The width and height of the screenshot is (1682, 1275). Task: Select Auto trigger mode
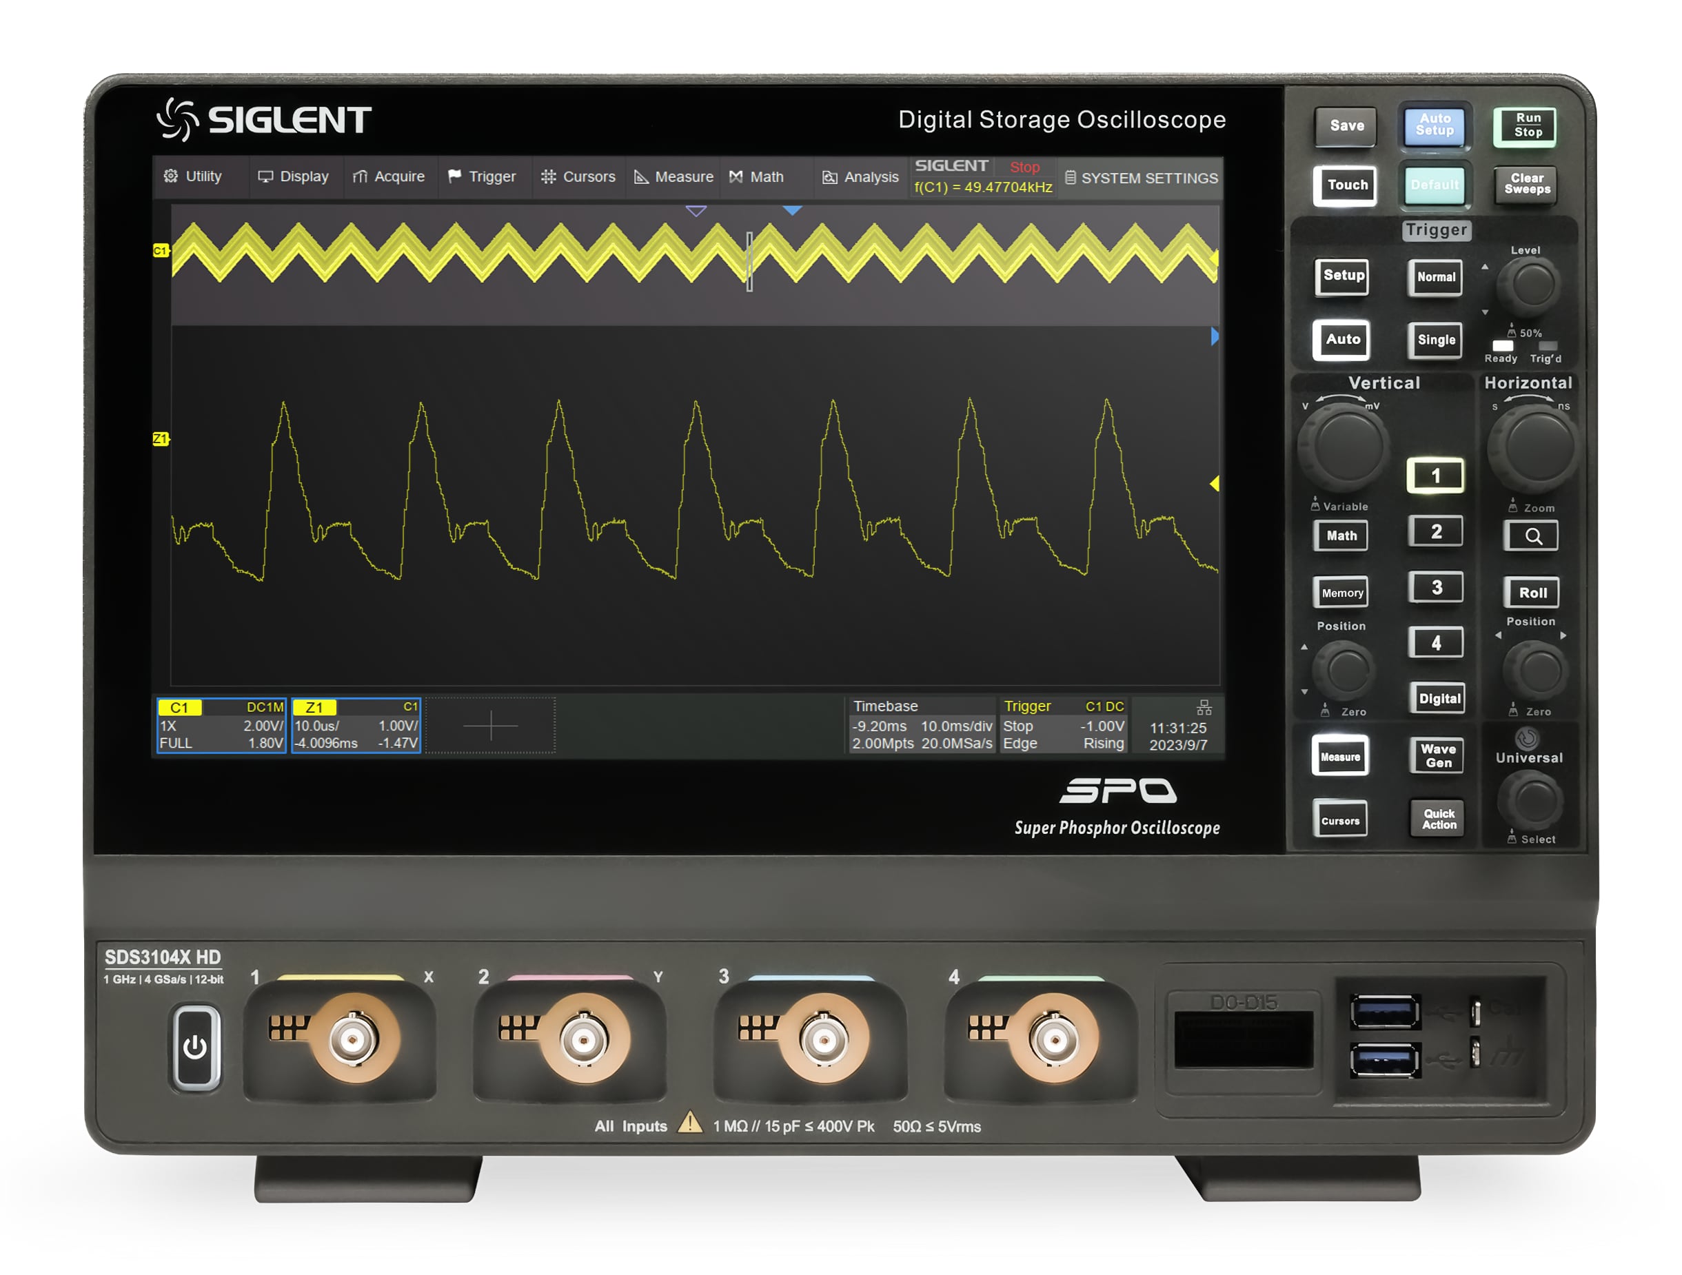1343,340
